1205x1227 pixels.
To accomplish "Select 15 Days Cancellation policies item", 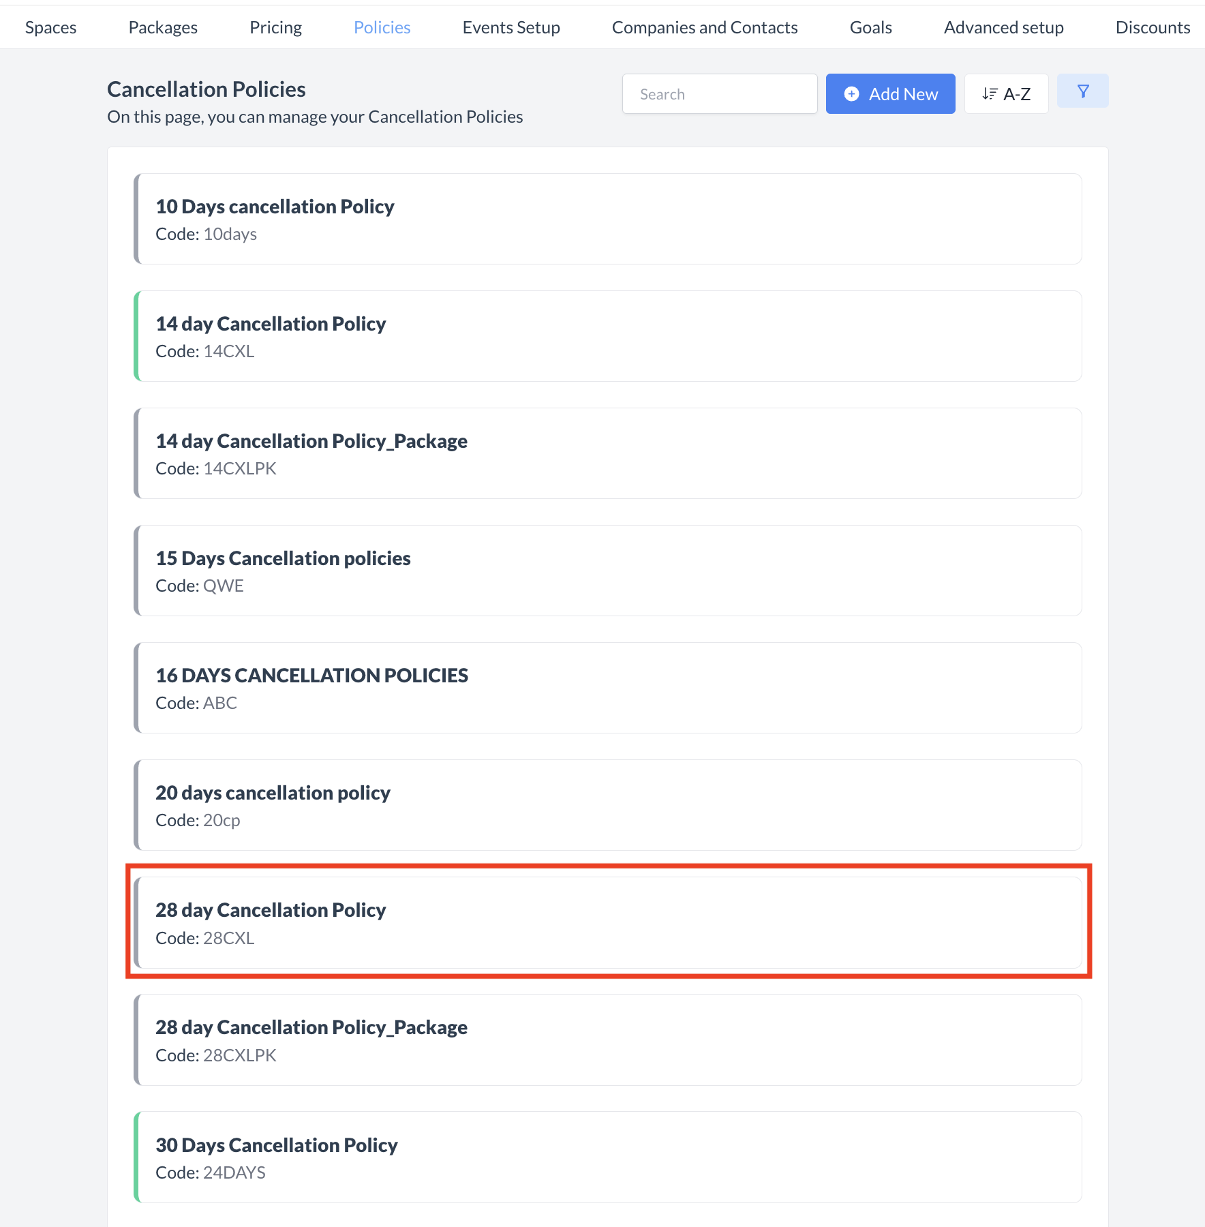I will click(x=607, y=571).
